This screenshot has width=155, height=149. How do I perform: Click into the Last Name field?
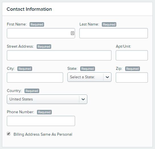pos(113,33)
